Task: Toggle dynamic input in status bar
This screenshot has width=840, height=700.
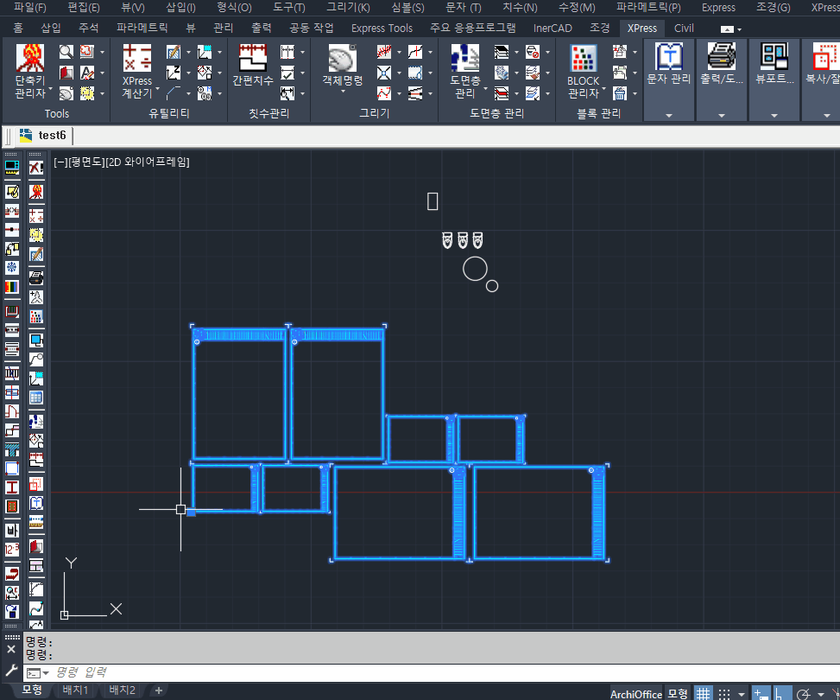Action: click(761, 694)
